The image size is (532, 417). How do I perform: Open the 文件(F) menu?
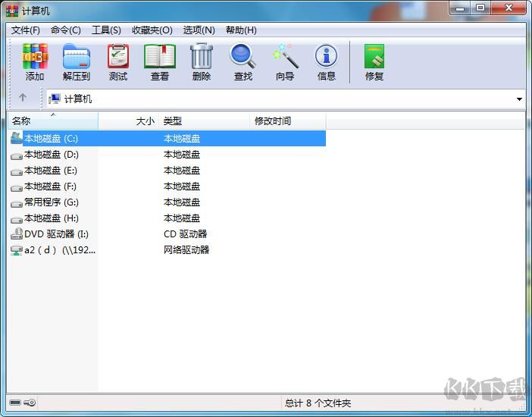click(x=26, y=30)
